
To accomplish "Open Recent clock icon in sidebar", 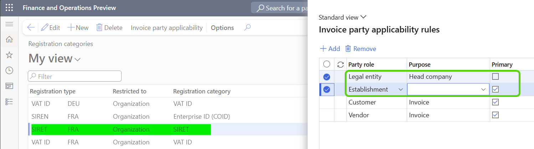I will 9,70.
